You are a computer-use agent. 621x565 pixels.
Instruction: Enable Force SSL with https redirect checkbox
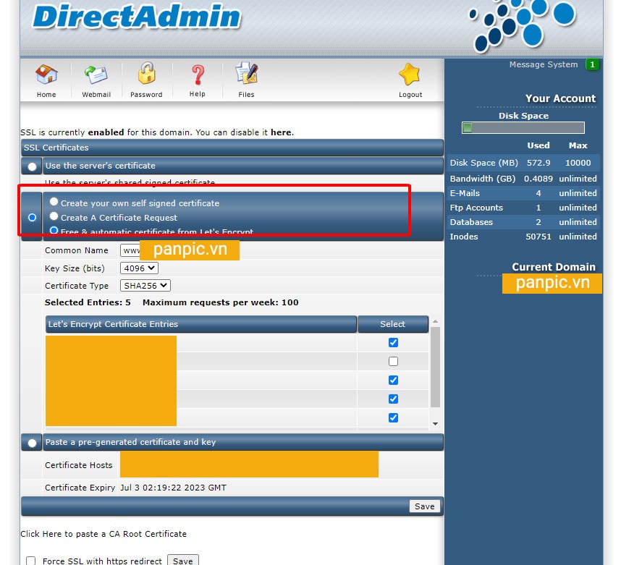(x=31, y=561)
